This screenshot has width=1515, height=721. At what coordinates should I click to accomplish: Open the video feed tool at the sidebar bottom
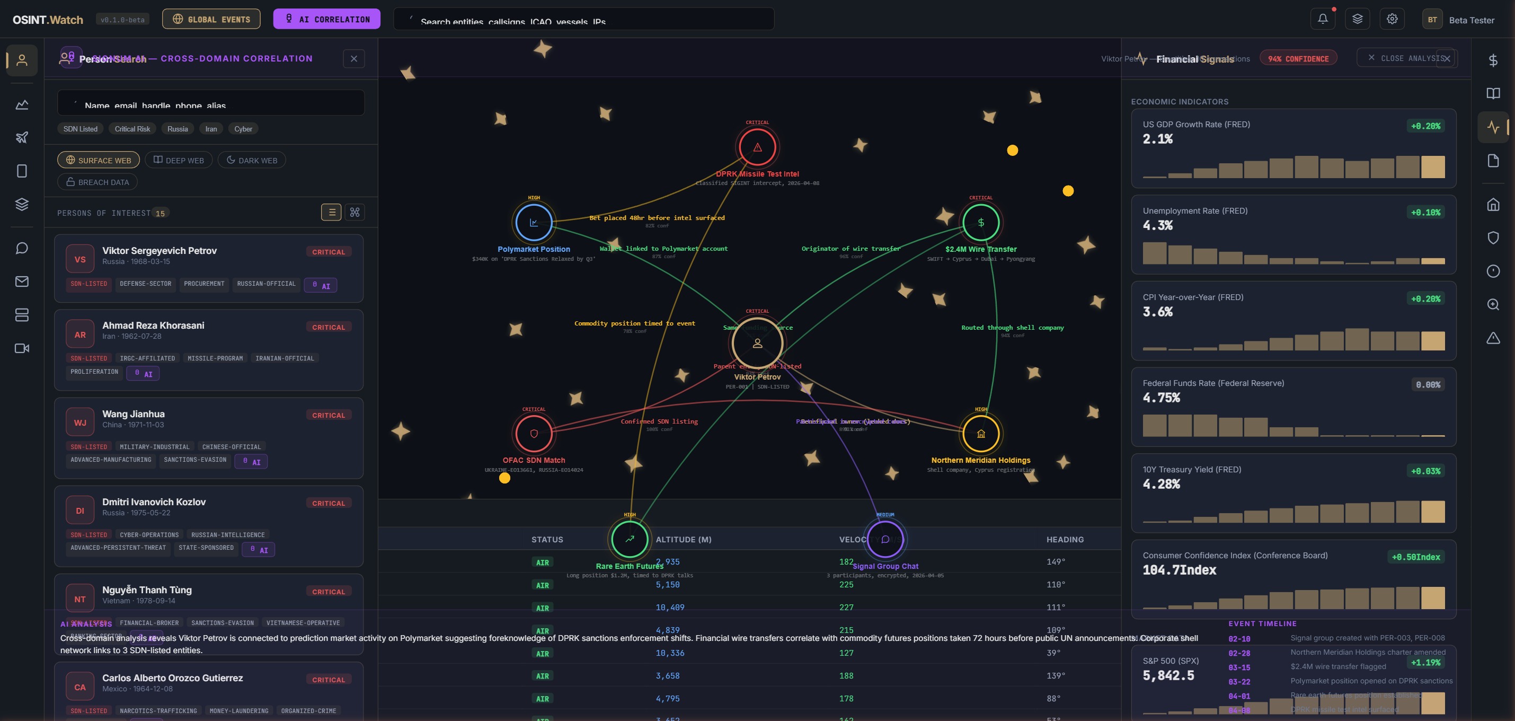22,348
